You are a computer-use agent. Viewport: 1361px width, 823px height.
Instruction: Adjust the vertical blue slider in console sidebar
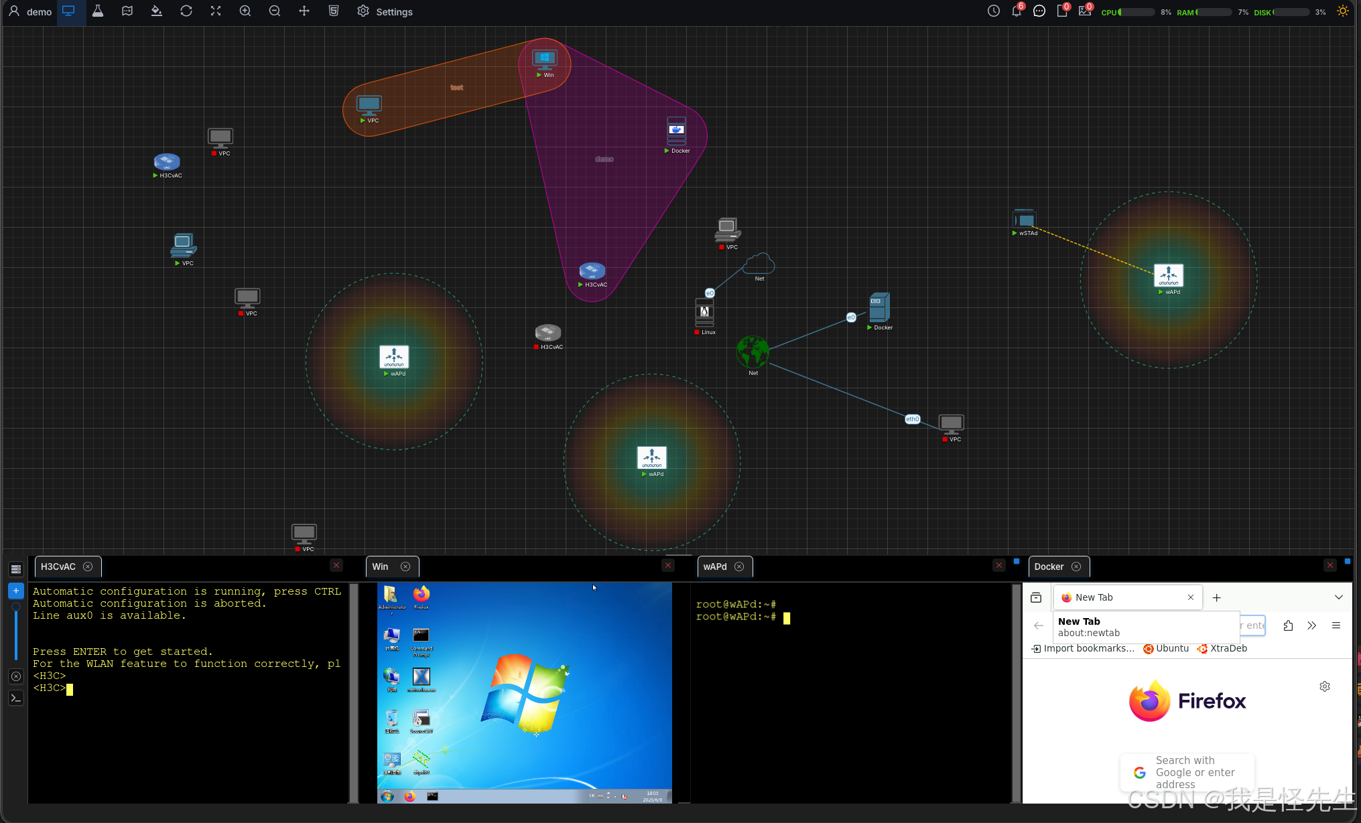(16, 633)
